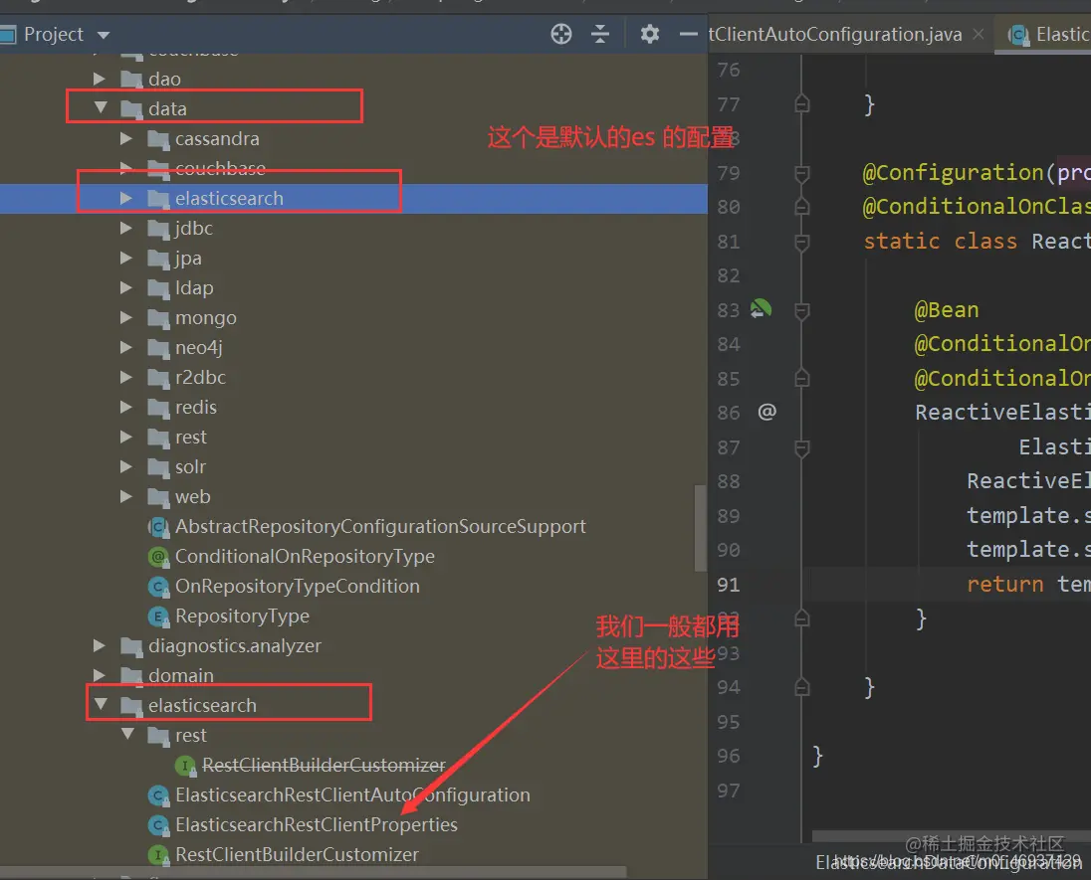Click the locate/scroll-from-source target icon
1091x880 pixels.
[560, 34]
